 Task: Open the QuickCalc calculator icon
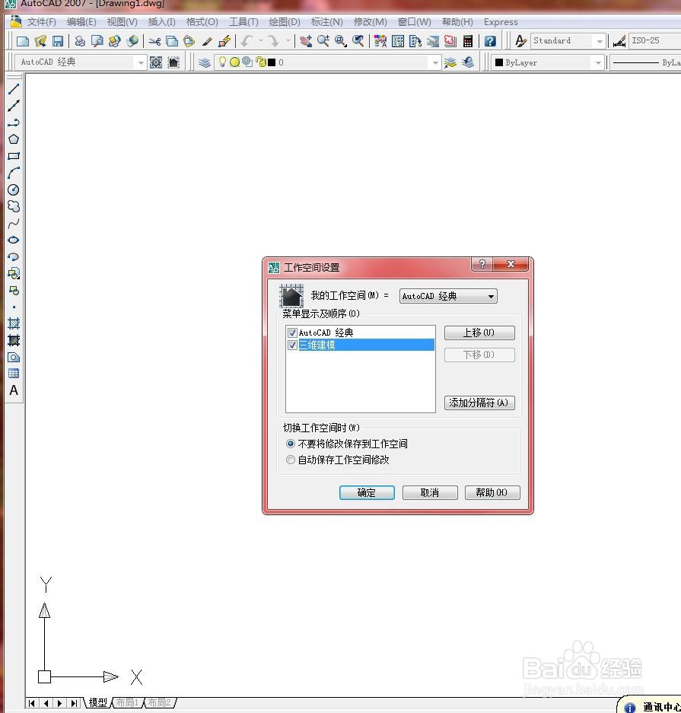click(x=468, y=41)
